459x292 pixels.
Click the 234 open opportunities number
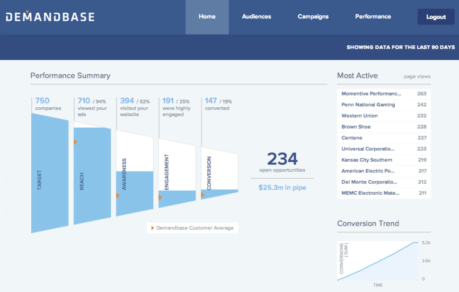pyautogui.click(x=282, y=159)
